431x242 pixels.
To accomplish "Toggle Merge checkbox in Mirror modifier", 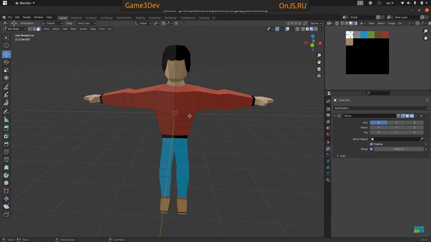I will coord(371,149).
